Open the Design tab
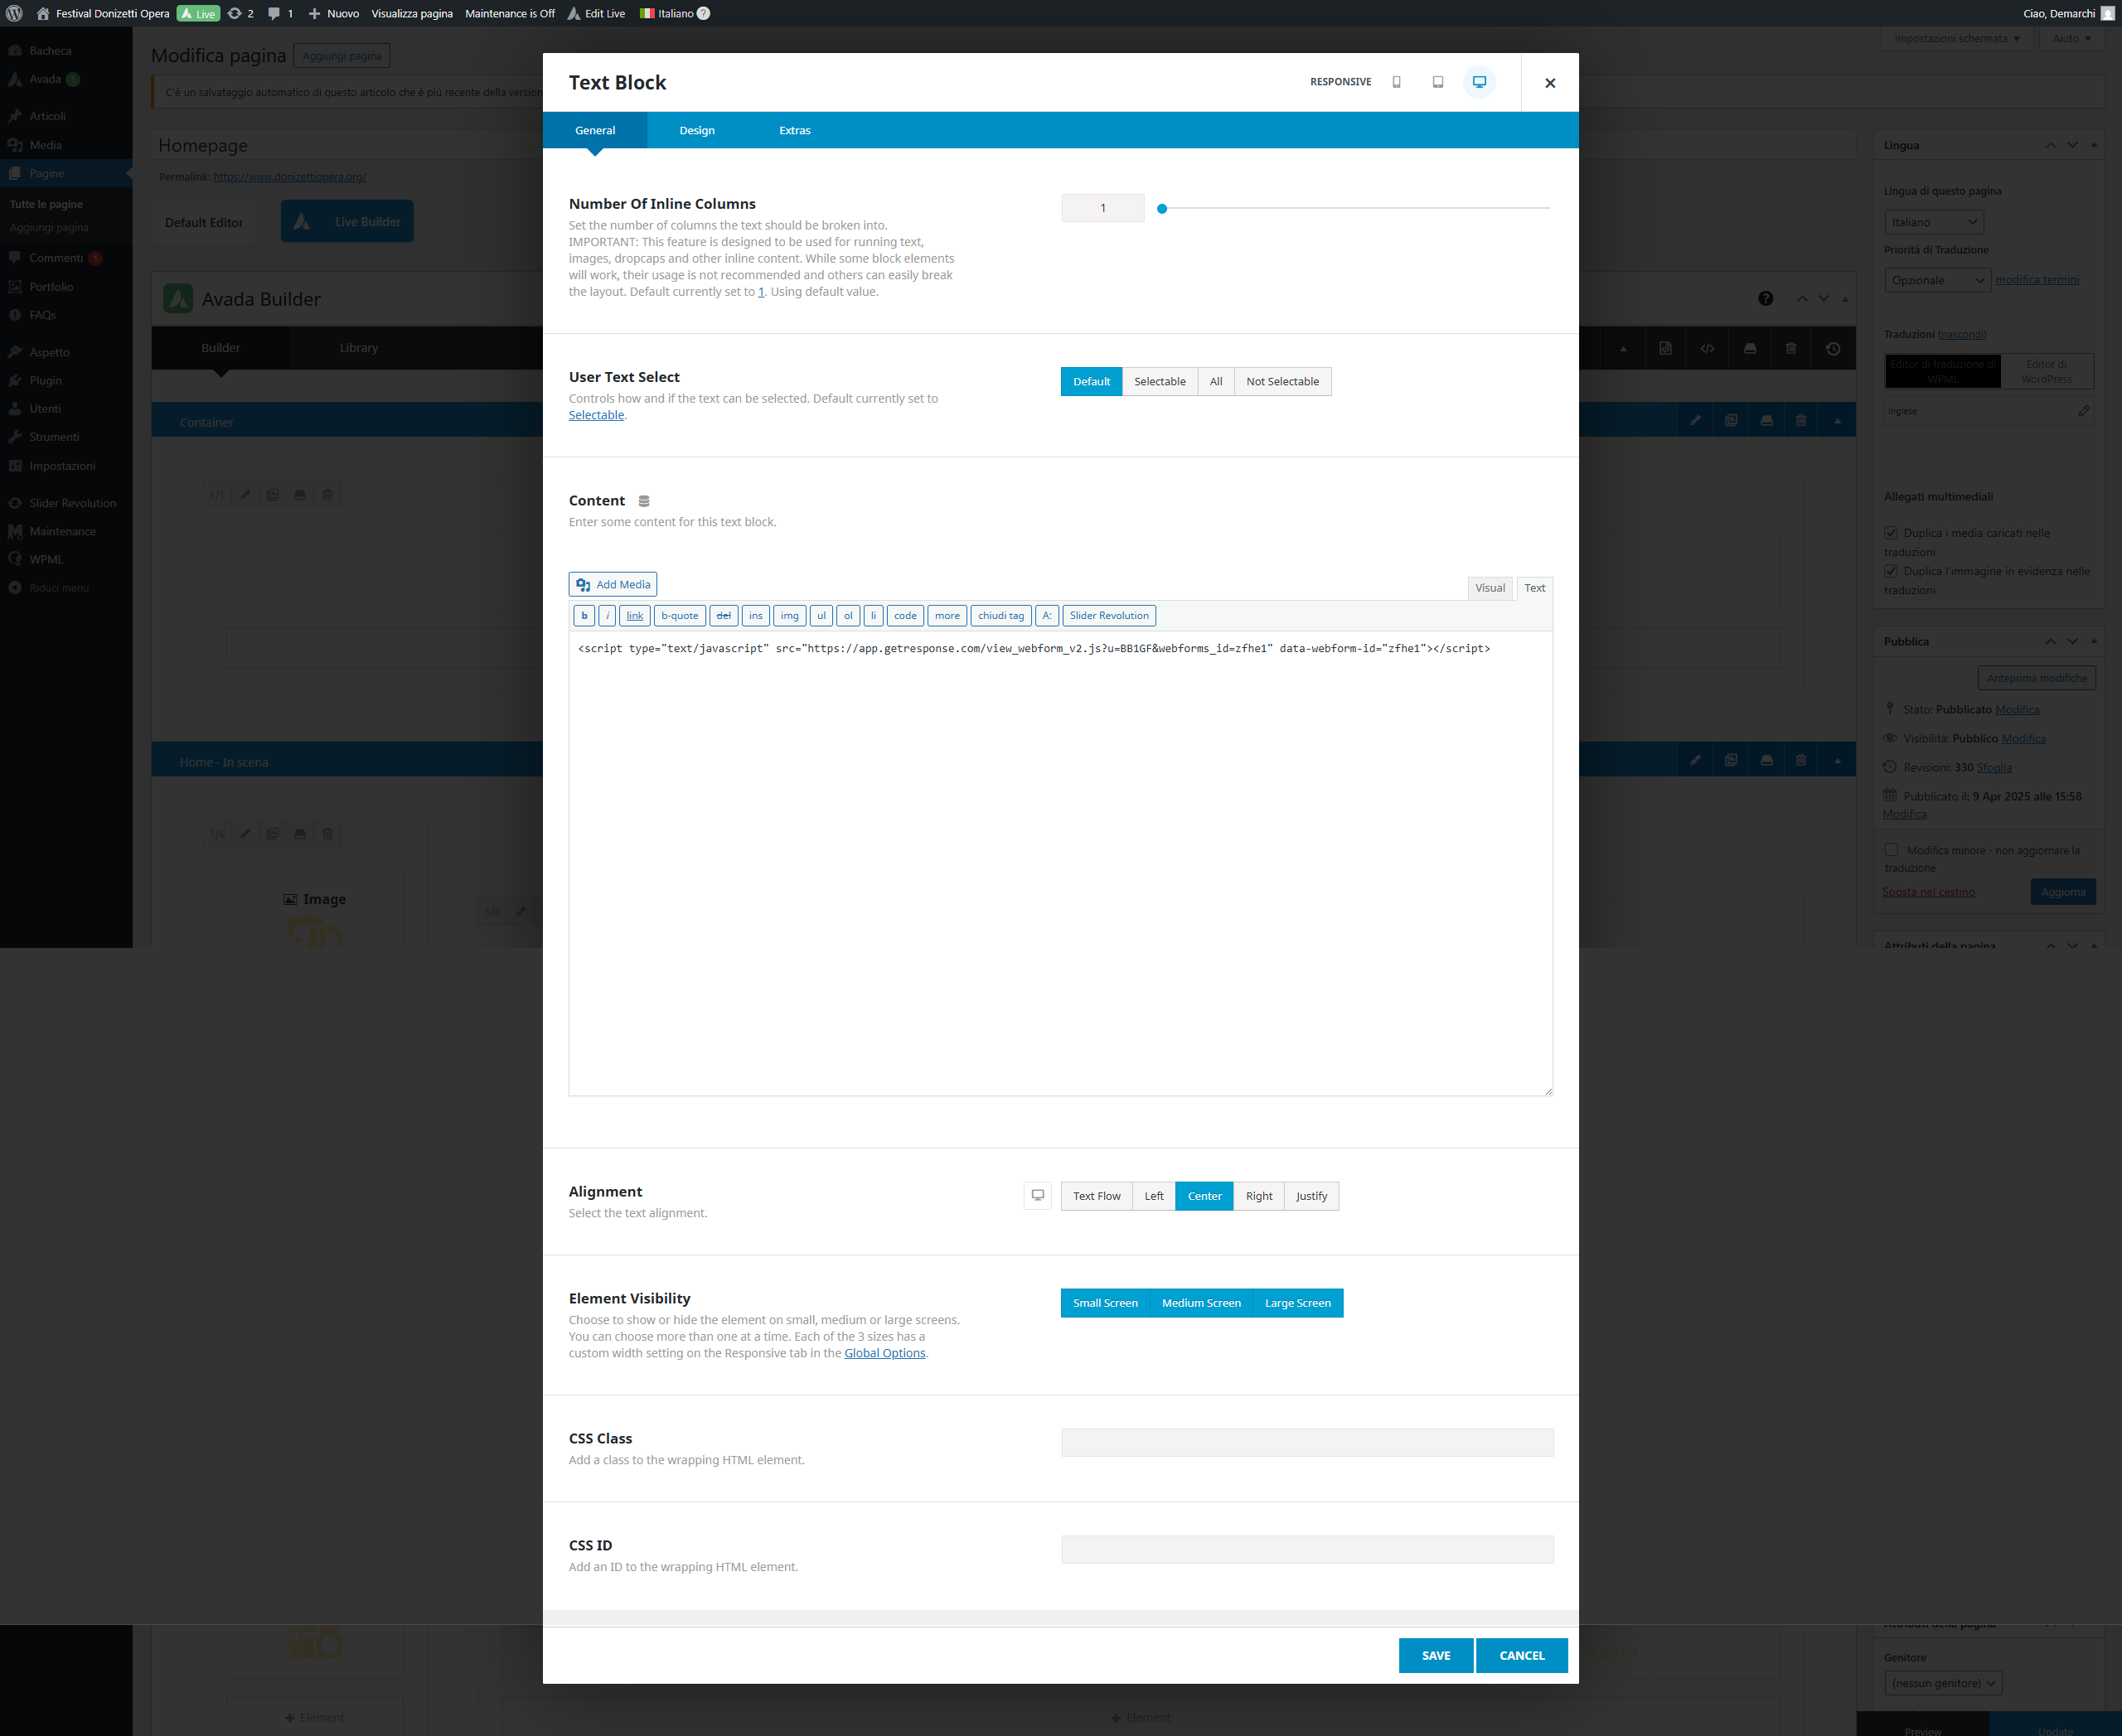The height and width of the screenshot is (1736, 2122). pos(696,130)
